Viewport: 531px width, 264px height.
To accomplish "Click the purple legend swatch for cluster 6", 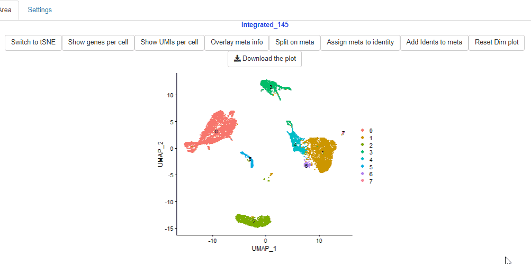I will click(x=362, y=174).
